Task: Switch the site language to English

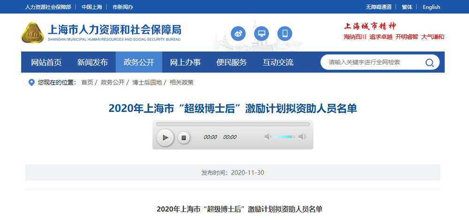Action: click(431, 7)
